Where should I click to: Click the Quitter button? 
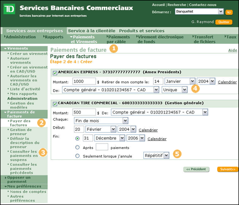point(224,22)
